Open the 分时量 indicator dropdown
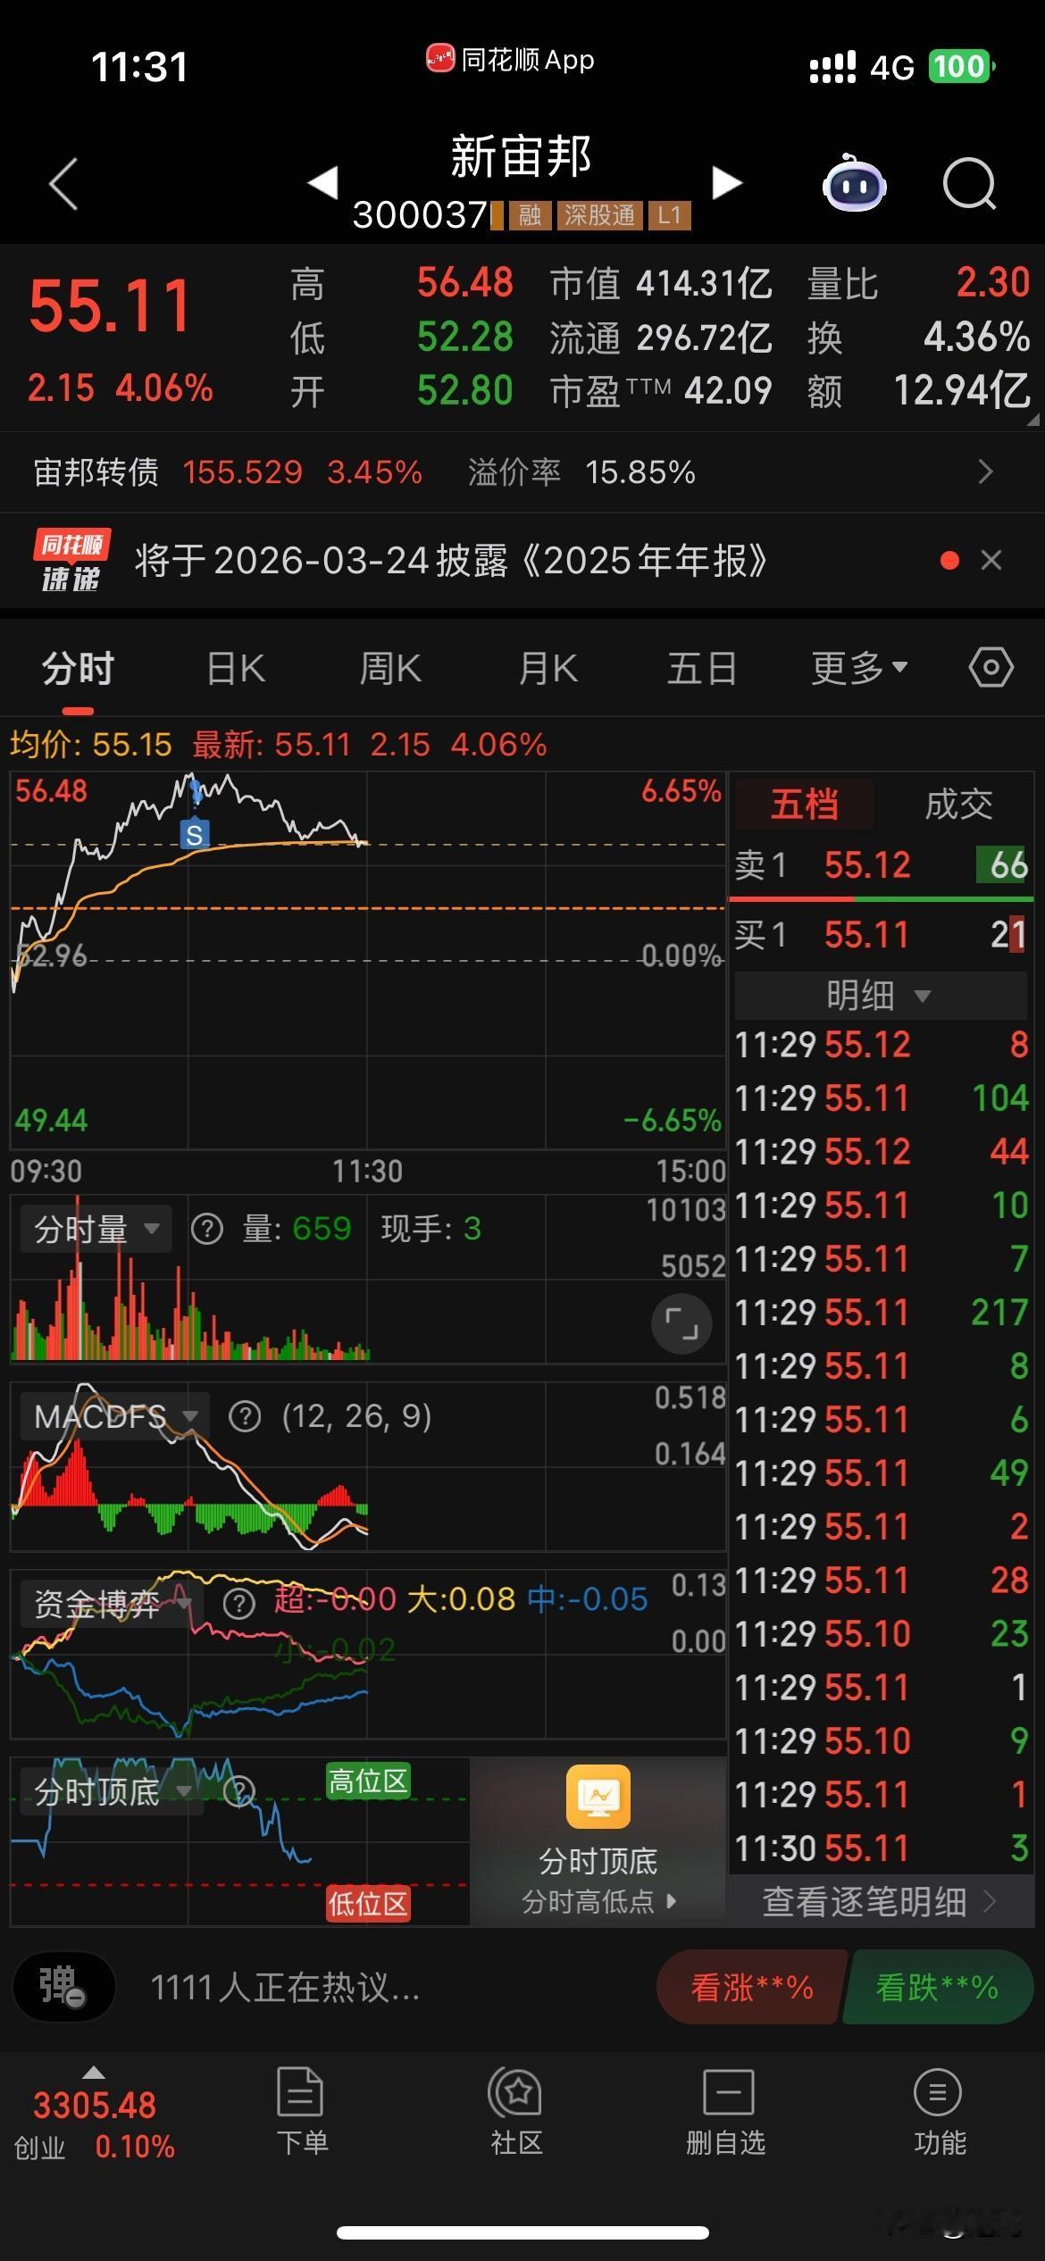The width and height of the screenshot is (1045, 2261). [96, 1230]
